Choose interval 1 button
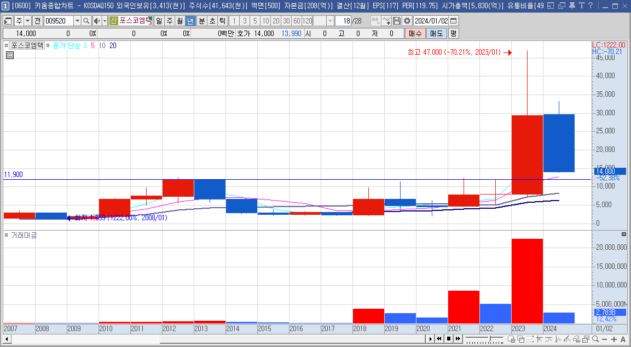This screenshot has height=347, width=631. (234, 21)
